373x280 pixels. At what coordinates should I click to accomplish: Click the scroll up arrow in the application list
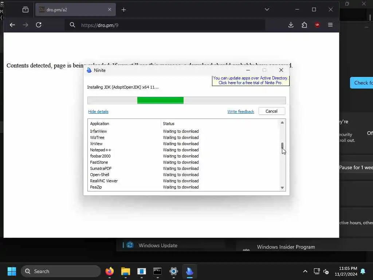tap(282, 122)
